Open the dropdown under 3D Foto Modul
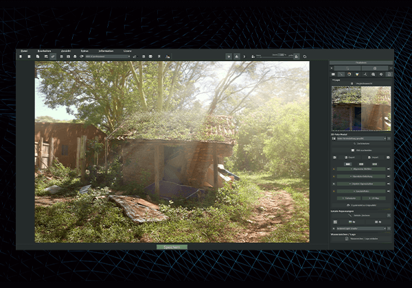 (x=360, y=138)
